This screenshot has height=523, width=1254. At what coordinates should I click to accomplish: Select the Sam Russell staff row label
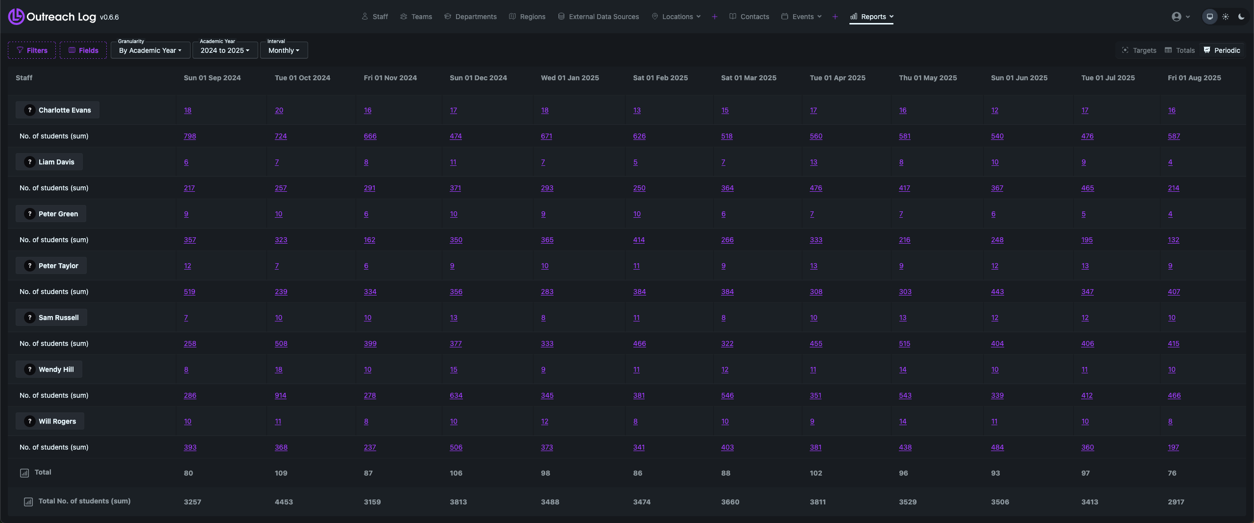(58, 318)
